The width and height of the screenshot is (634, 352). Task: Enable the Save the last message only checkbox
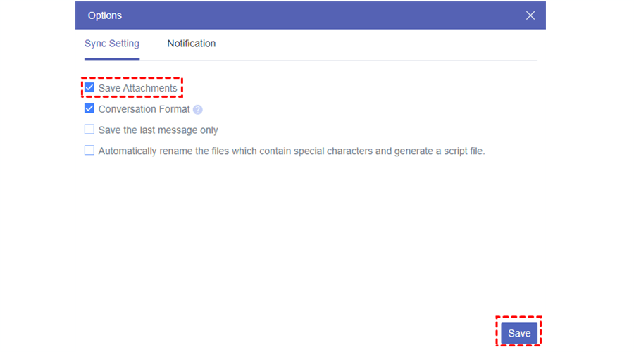89,130
